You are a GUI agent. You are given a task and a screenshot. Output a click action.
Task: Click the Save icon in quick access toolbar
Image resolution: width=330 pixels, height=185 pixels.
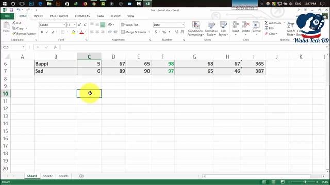click(11, 10)
